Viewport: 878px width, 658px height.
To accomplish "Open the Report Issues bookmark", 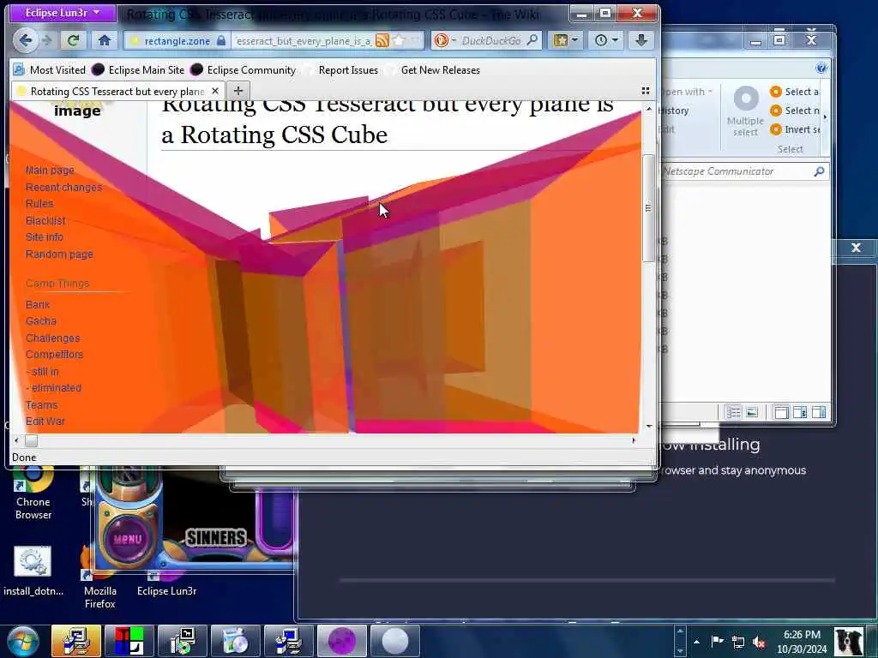I will pos(340,70).
